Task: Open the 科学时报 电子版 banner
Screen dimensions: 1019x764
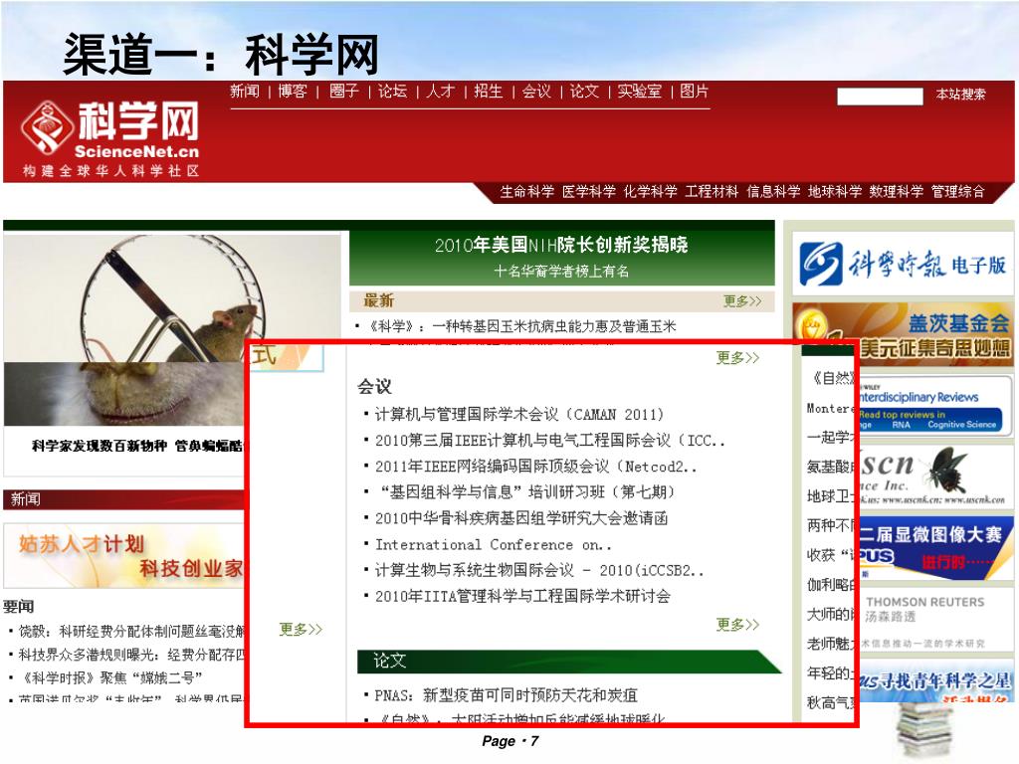Action: pyautogui.click(x=903, y=264)
